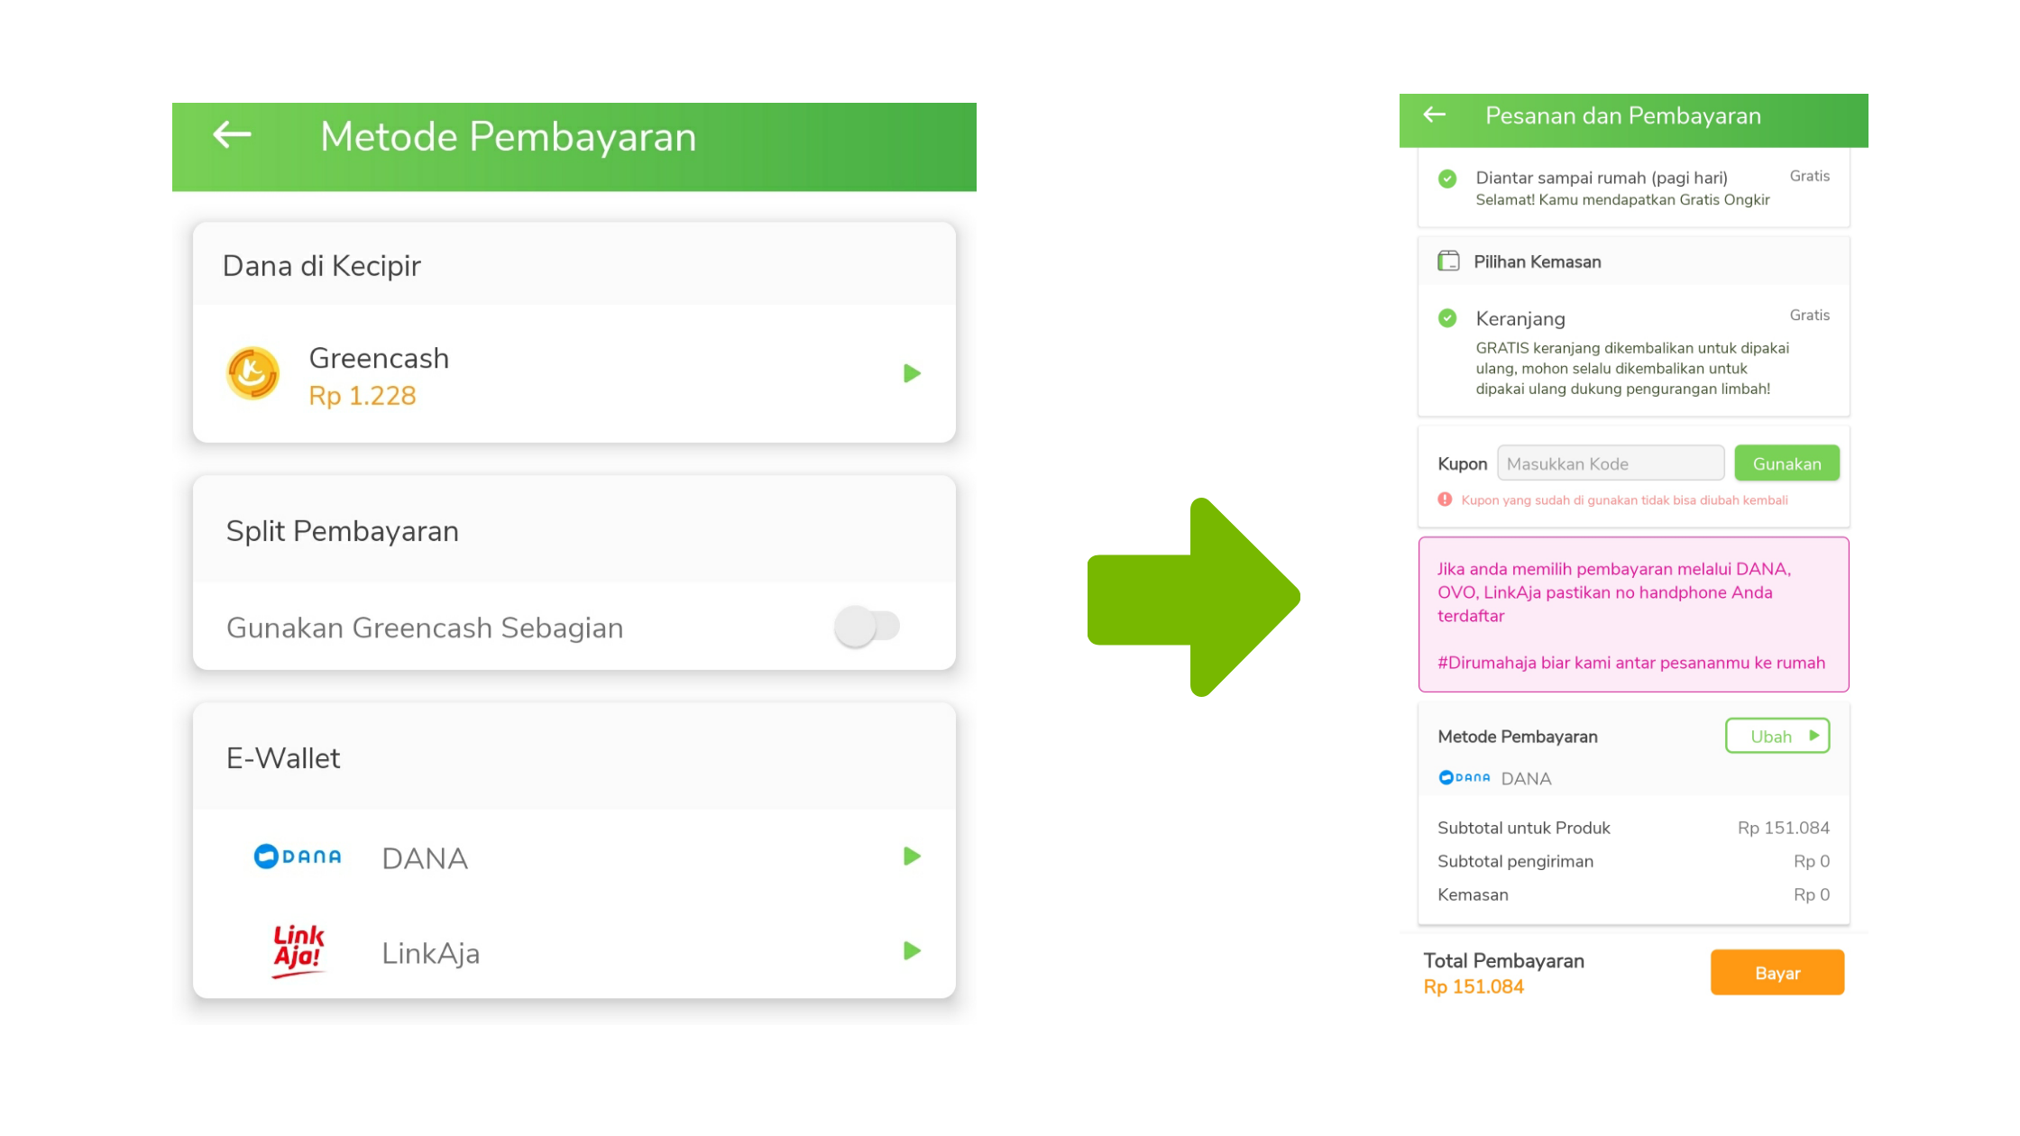Choose the DANA e-wallet entry
Image resolution: width=2020 pixels, height=1136 pixels.
point(574,857)
